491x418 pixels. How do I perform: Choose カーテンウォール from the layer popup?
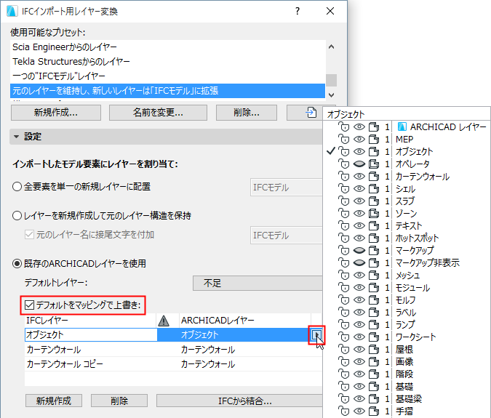click(x=423, y=177)
